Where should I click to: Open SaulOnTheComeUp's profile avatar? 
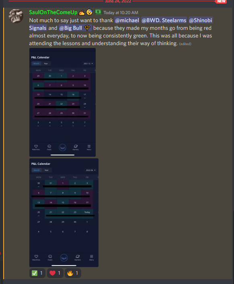tap(16, 16)
